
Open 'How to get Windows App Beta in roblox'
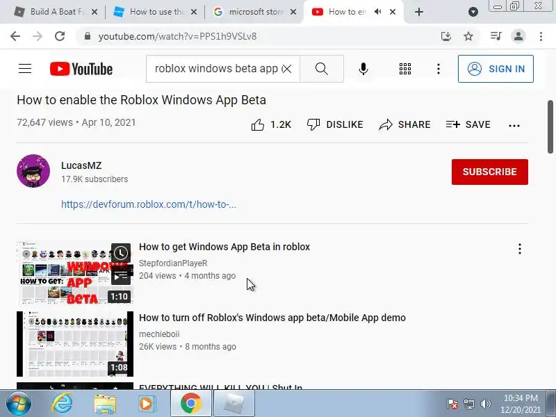tap(224, 247)
